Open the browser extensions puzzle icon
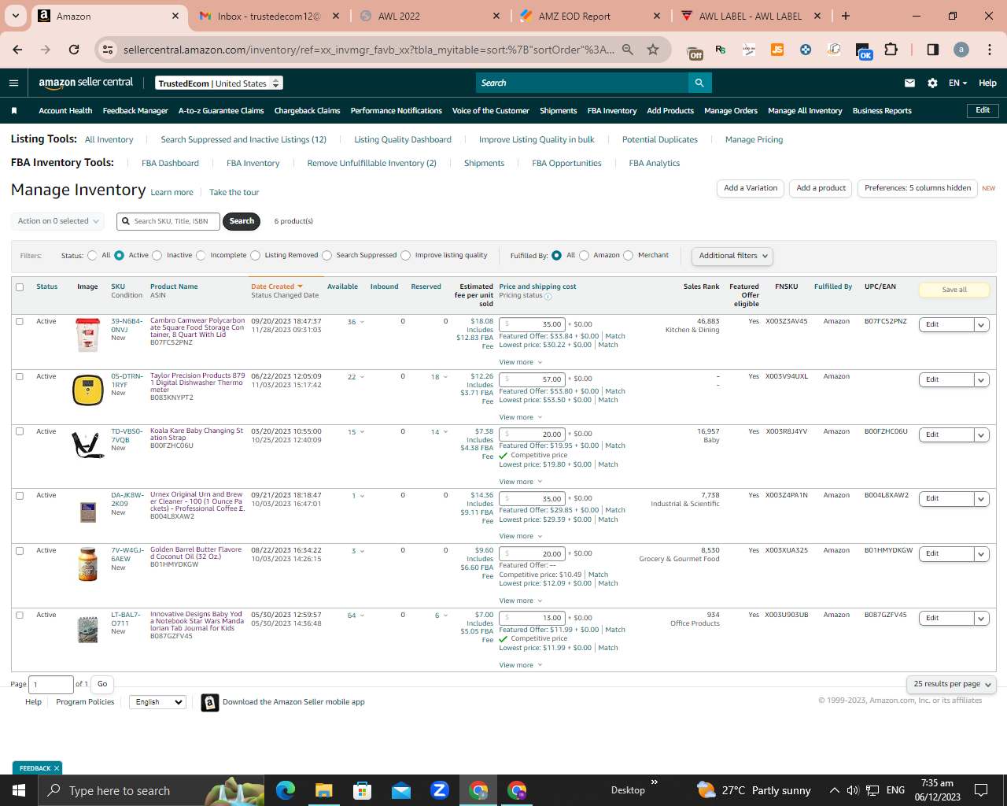 (891, 50)
